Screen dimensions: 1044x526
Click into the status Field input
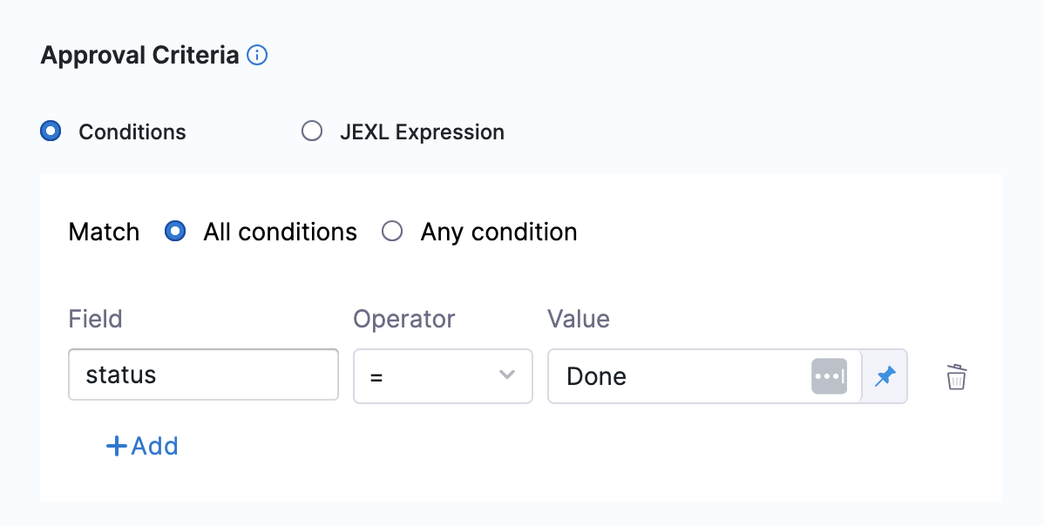click(x=203, y=375)
